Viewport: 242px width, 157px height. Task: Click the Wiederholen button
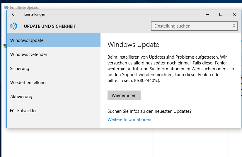click(x=124, y=95)
